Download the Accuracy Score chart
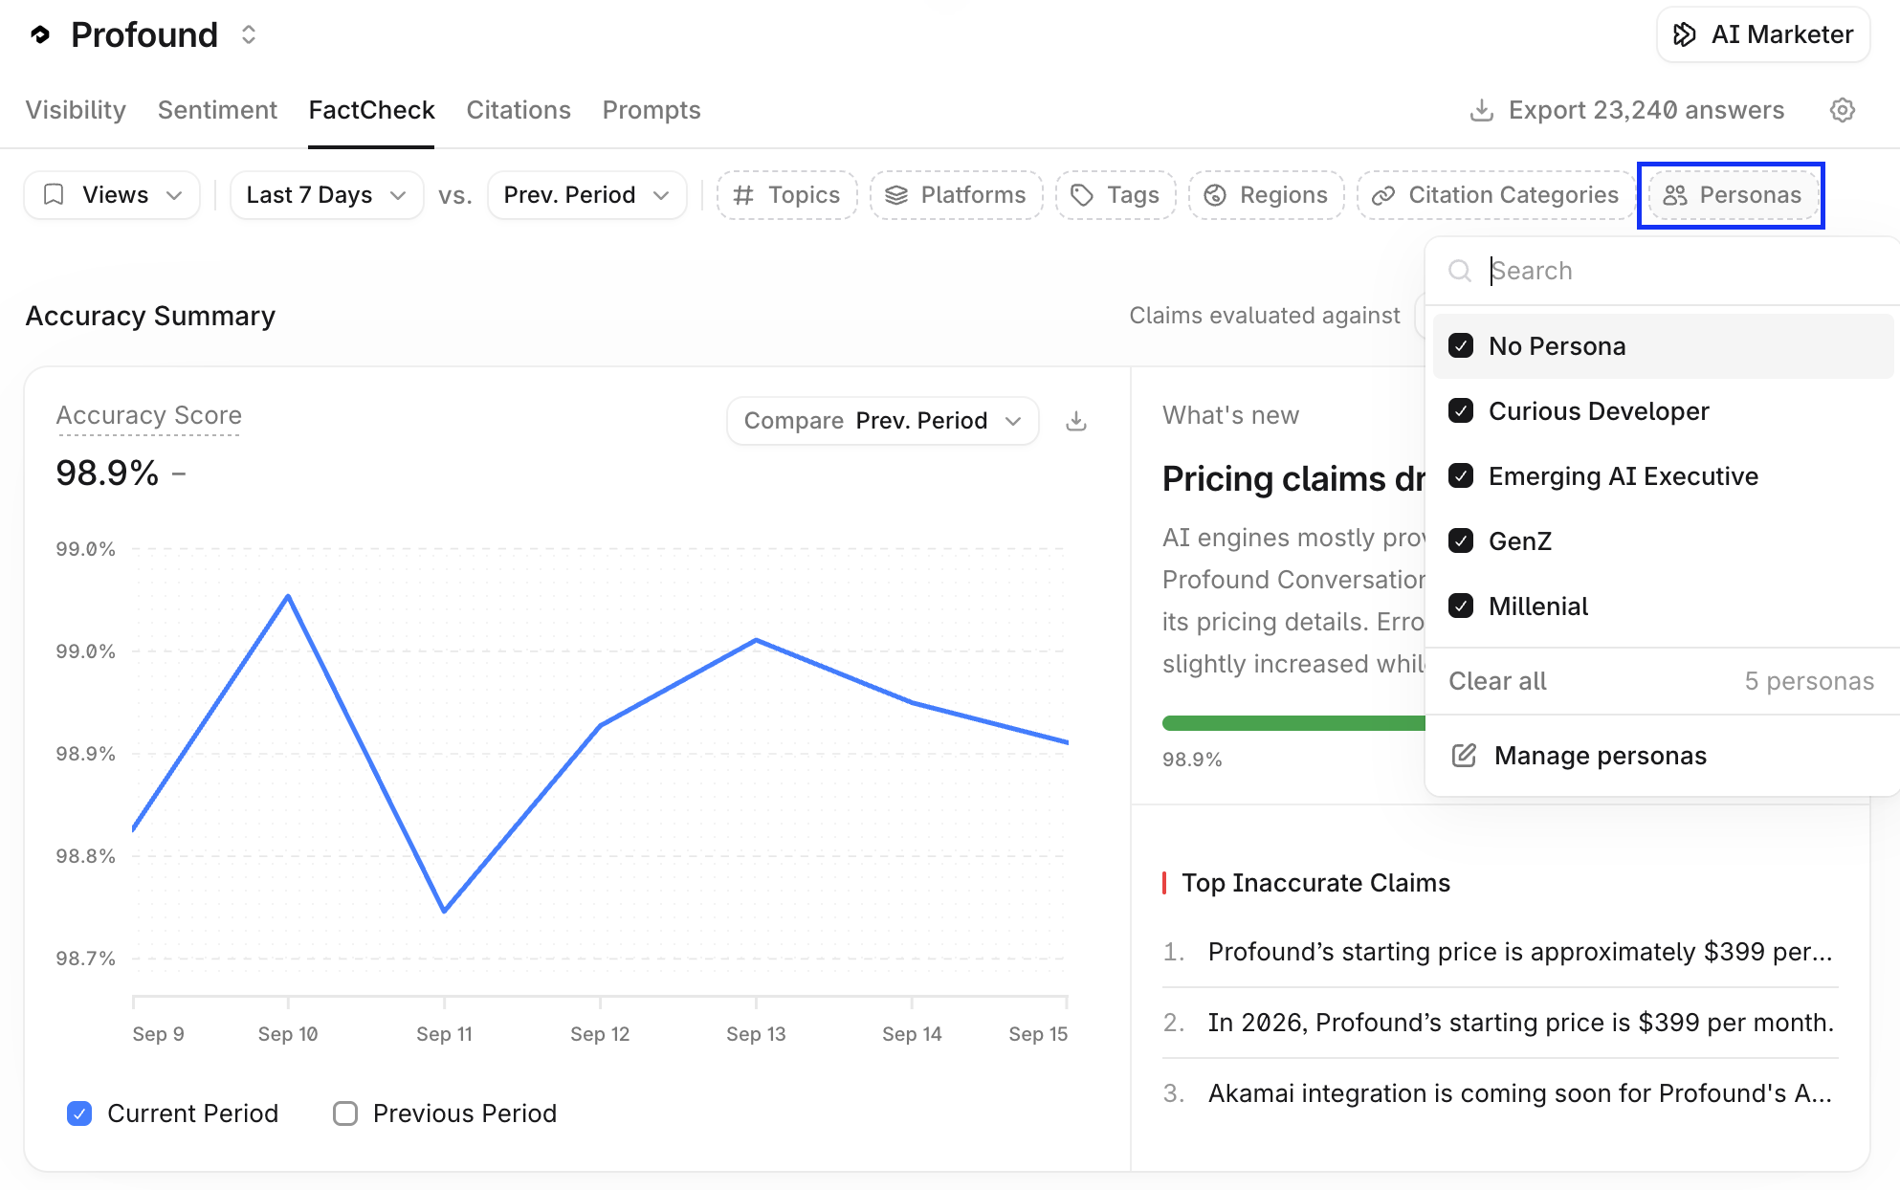The height and width of the screenshot is (1190, 1900). (x=1076, y=421)
